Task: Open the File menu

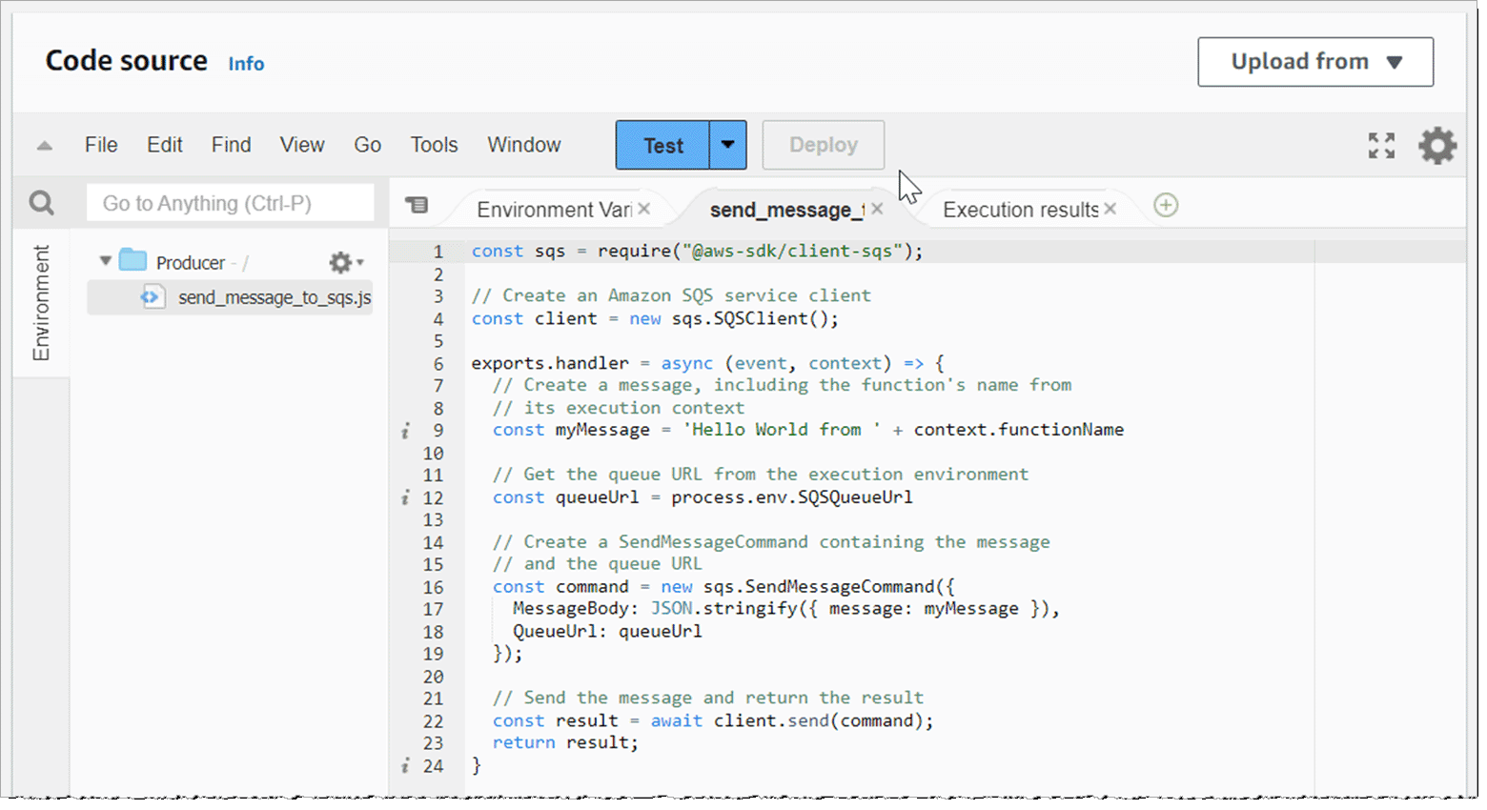Action: [x=101, y=145]
